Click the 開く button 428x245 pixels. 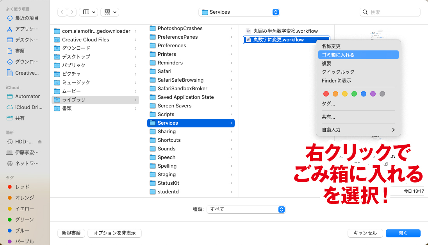(403, 233)
